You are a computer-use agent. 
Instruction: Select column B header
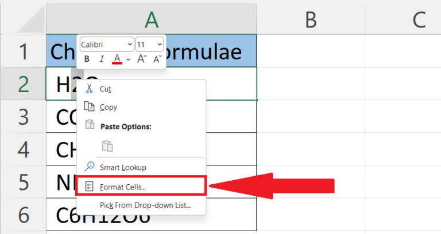(x=311, y=20)
